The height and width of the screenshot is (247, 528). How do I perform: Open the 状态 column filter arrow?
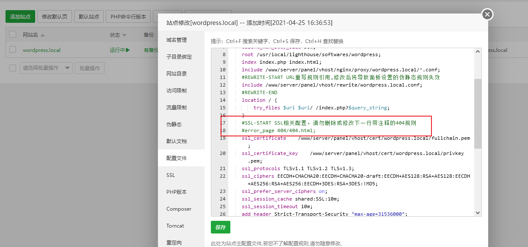coord(124,35)
